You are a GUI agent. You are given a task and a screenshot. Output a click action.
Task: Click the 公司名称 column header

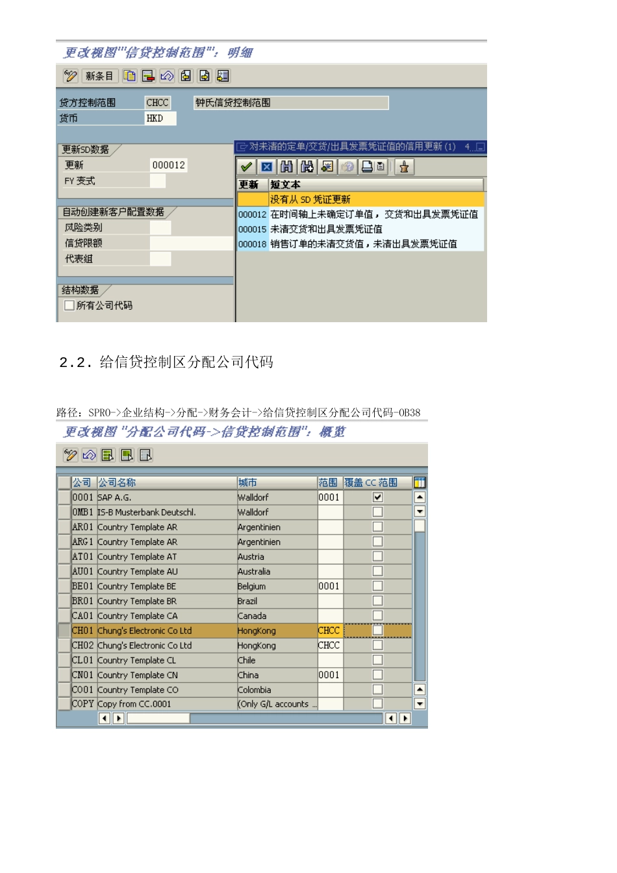(x=167, y=483)
